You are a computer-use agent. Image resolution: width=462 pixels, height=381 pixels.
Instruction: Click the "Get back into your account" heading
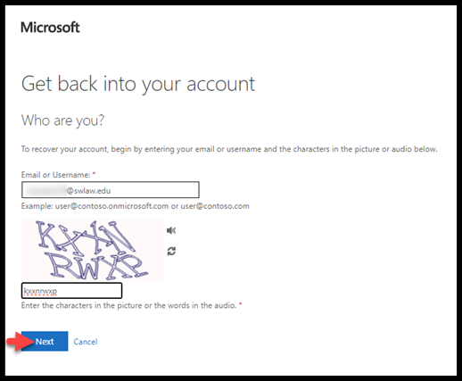click(138, 84)
